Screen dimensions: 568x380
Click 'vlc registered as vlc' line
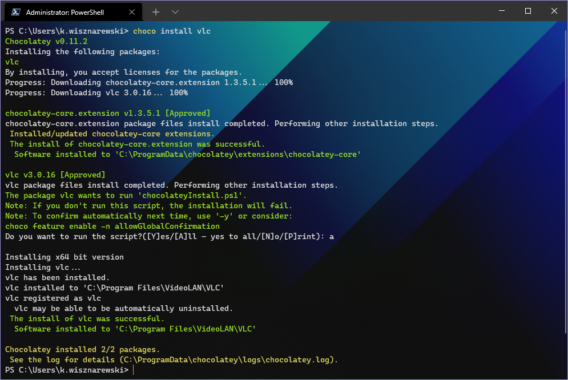53,298
